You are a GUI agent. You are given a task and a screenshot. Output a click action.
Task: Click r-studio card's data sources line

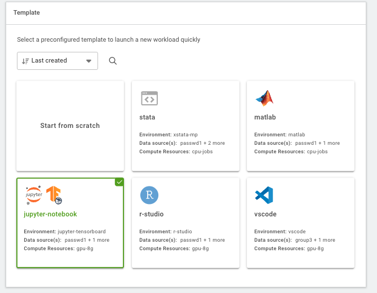182,240
